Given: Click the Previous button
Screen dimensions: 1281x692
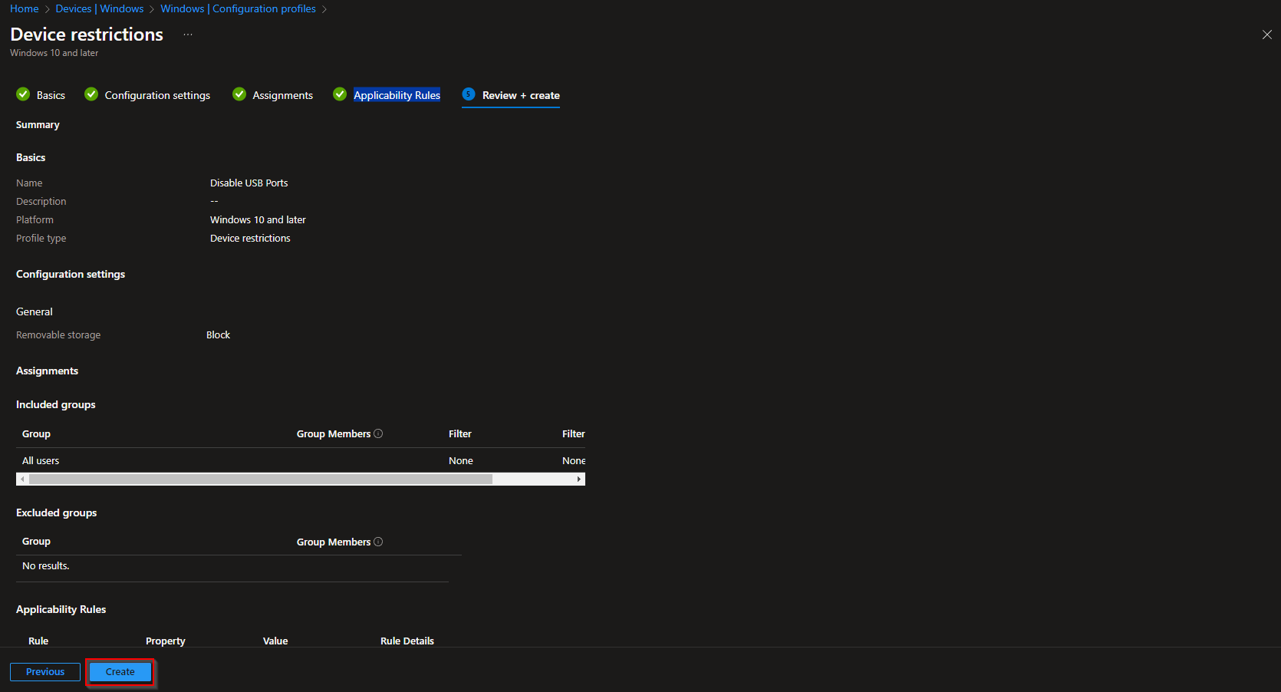Looking at the screenshot, I should (x=44, y=671).
